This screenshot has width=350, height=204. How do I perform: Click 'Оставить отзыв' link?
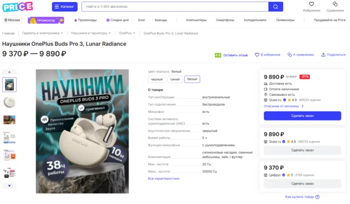coord(236,55)
